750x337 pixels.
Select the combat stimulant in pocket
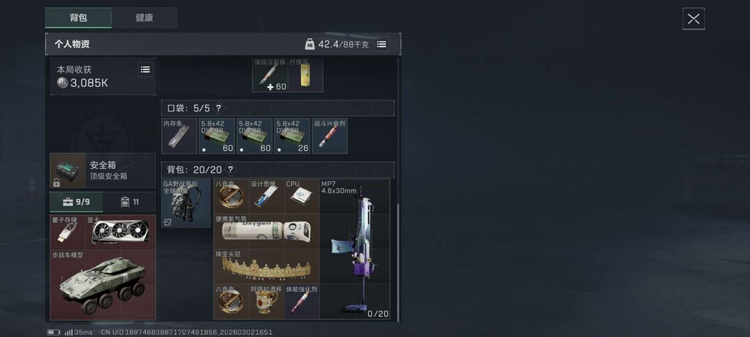[x=330, y=136]
